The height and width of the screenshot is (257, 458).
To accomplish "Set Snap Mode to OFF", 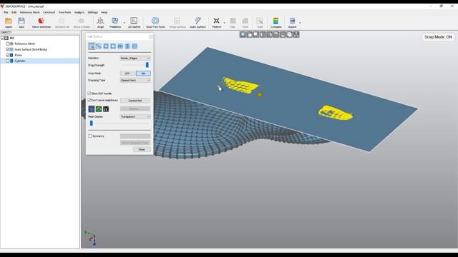I will click(x=127, y=74).
